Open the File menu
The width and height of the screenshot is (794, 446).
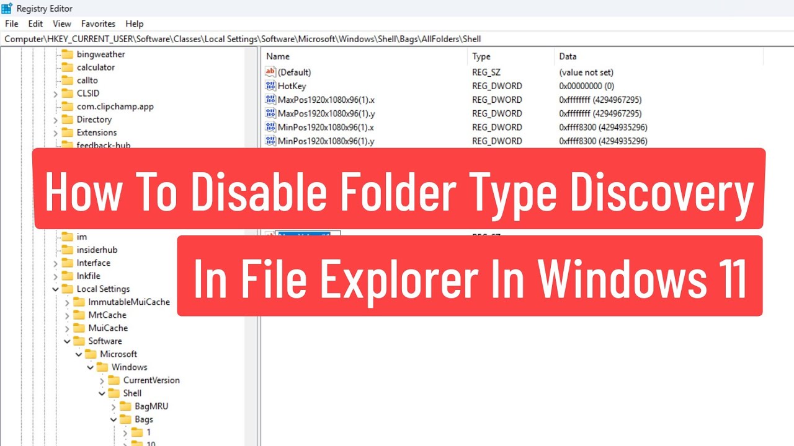pyautogui.click(x=11, y=24)
